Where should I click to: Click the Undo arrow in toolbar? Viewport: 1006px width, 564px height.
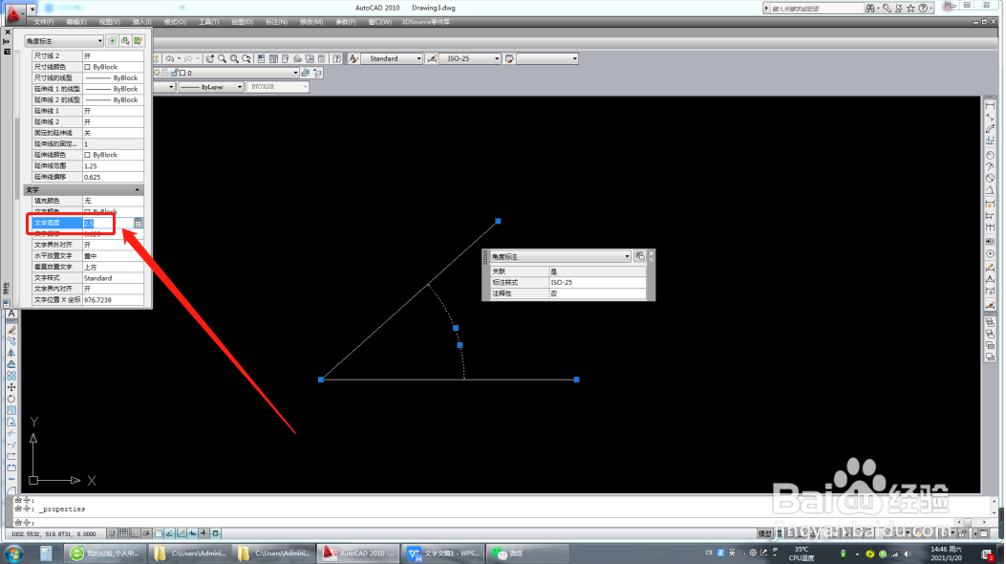pyautogui.click(x=170, y=58)
